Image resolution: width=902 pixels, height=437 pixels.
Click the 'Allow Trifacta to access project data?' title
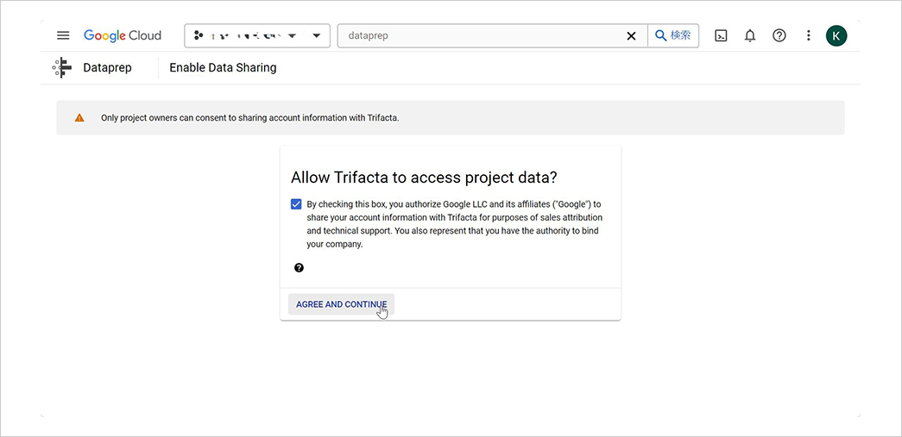coord(424,178)
